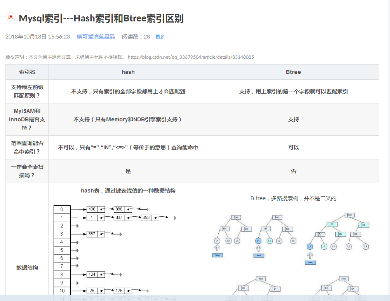Click the post date 2018年10月18日 15:56:23
Image resolution: width=390 pixels, height=301 pixels.
point(38,37)
